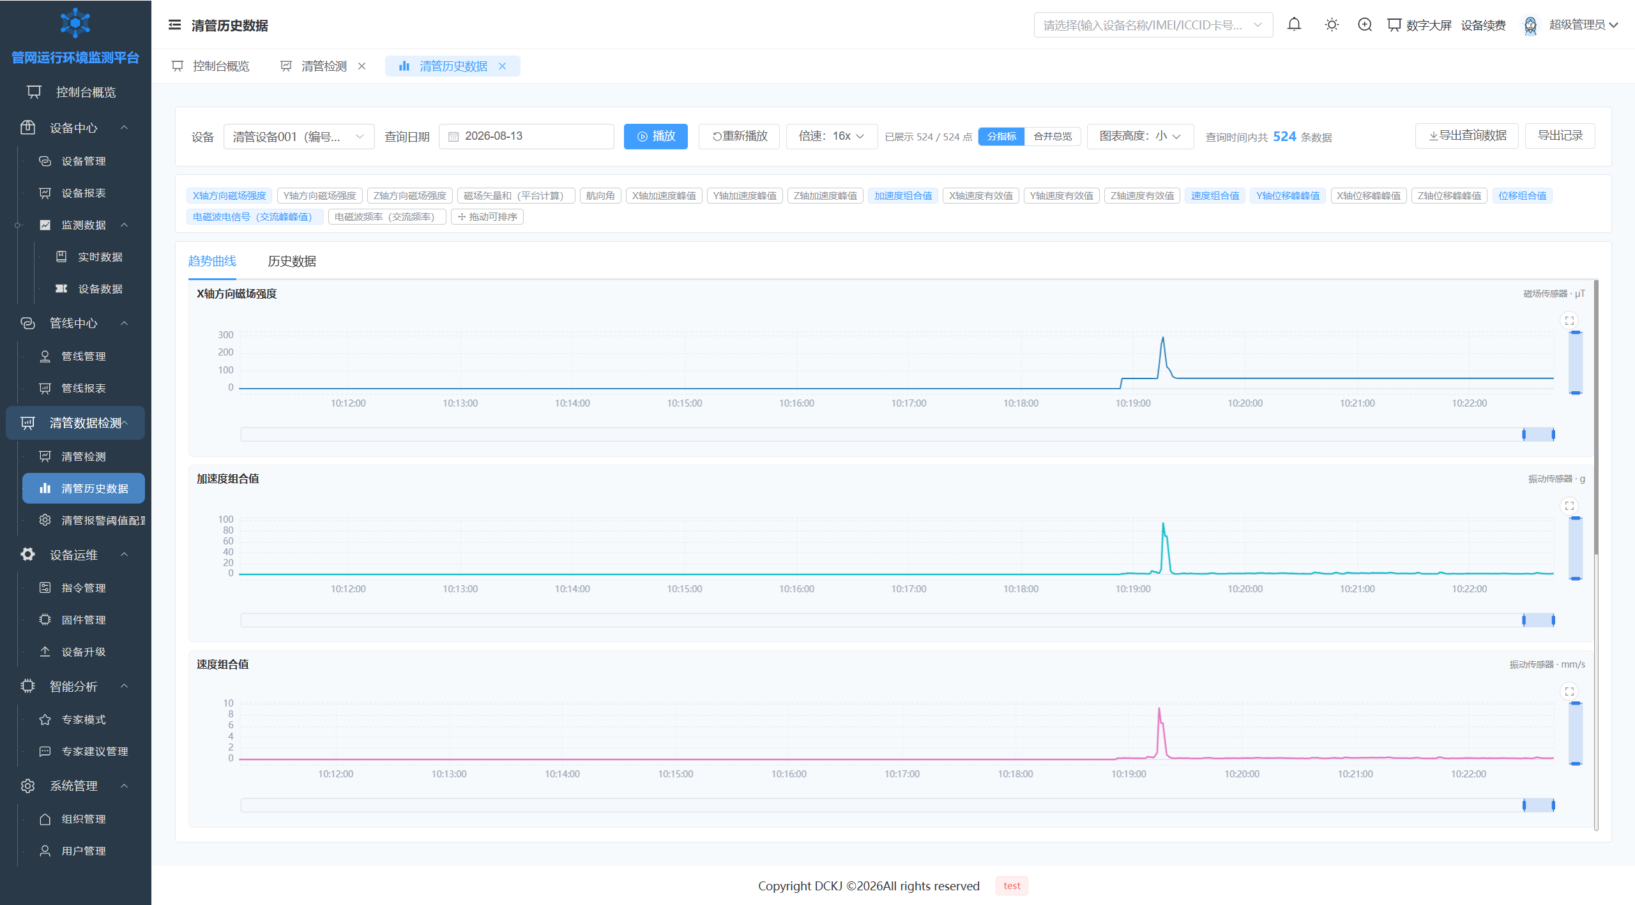Open 实时数据 in the sidebar
The image size is (1635, 905).
[100, 257]
